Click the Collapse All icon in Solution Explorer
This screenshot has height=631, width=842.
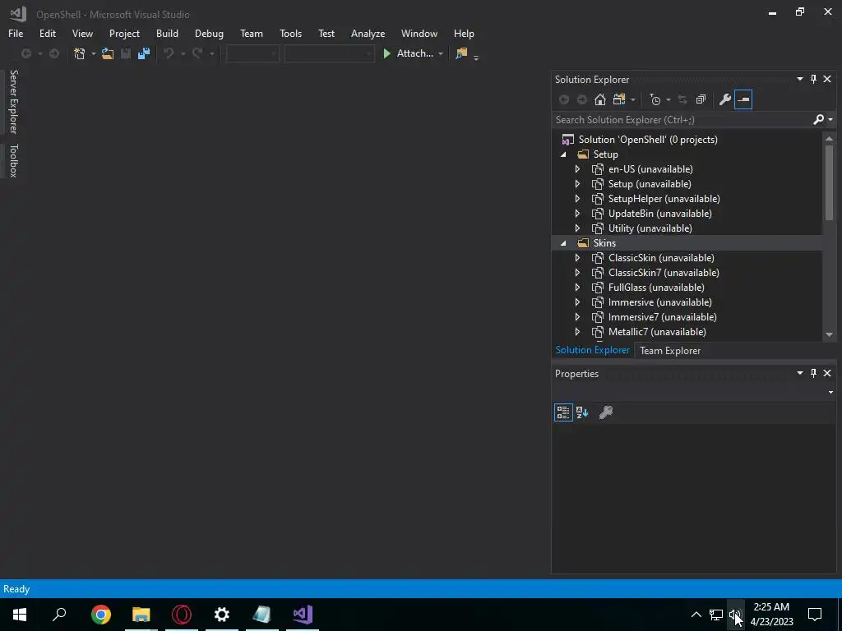click(x=701, y=99)
